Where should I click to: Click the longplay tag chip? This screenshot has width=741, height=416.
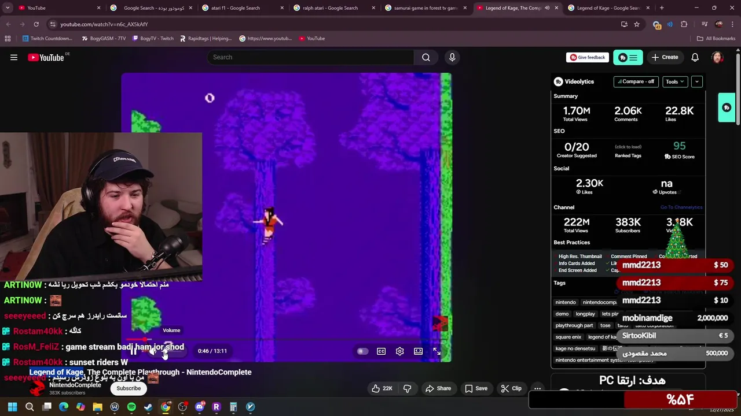click(x=585, y=314)
